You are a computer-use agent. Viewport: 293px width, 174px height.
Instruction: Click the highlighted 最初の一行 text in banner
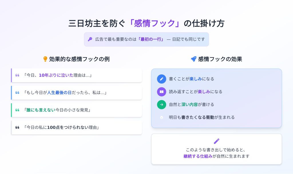click(151, 39)
